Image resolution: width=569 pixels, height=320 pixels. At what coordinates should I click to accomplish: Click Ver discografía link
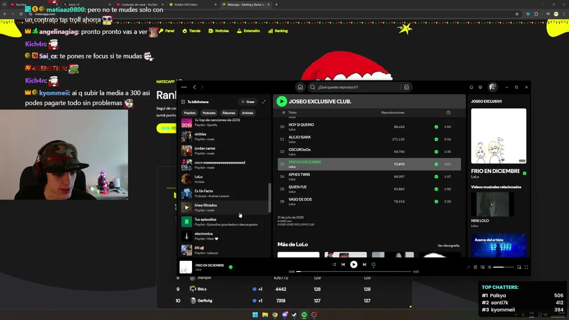(449, 245)
